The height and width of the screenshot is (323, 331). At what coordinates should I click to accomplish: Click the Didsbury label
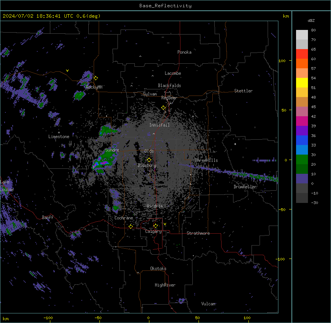(x=147, y=165)
